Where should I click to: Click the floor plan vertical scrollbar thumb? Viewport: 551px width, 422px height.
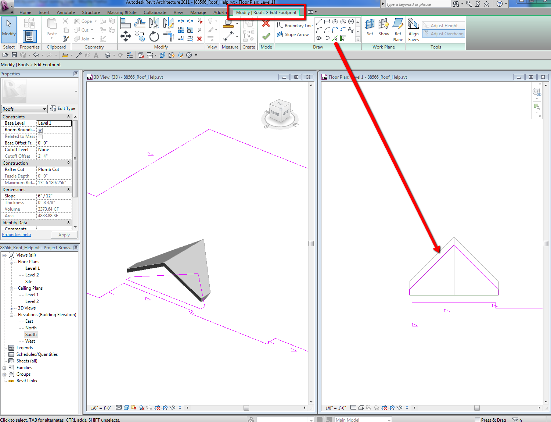[x=545, y=243]
